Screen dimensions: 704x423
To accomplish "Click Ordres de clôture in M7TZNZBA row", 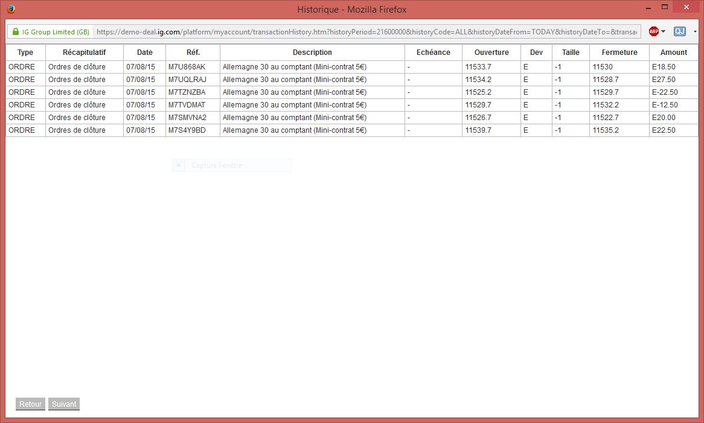I will 77,92.
